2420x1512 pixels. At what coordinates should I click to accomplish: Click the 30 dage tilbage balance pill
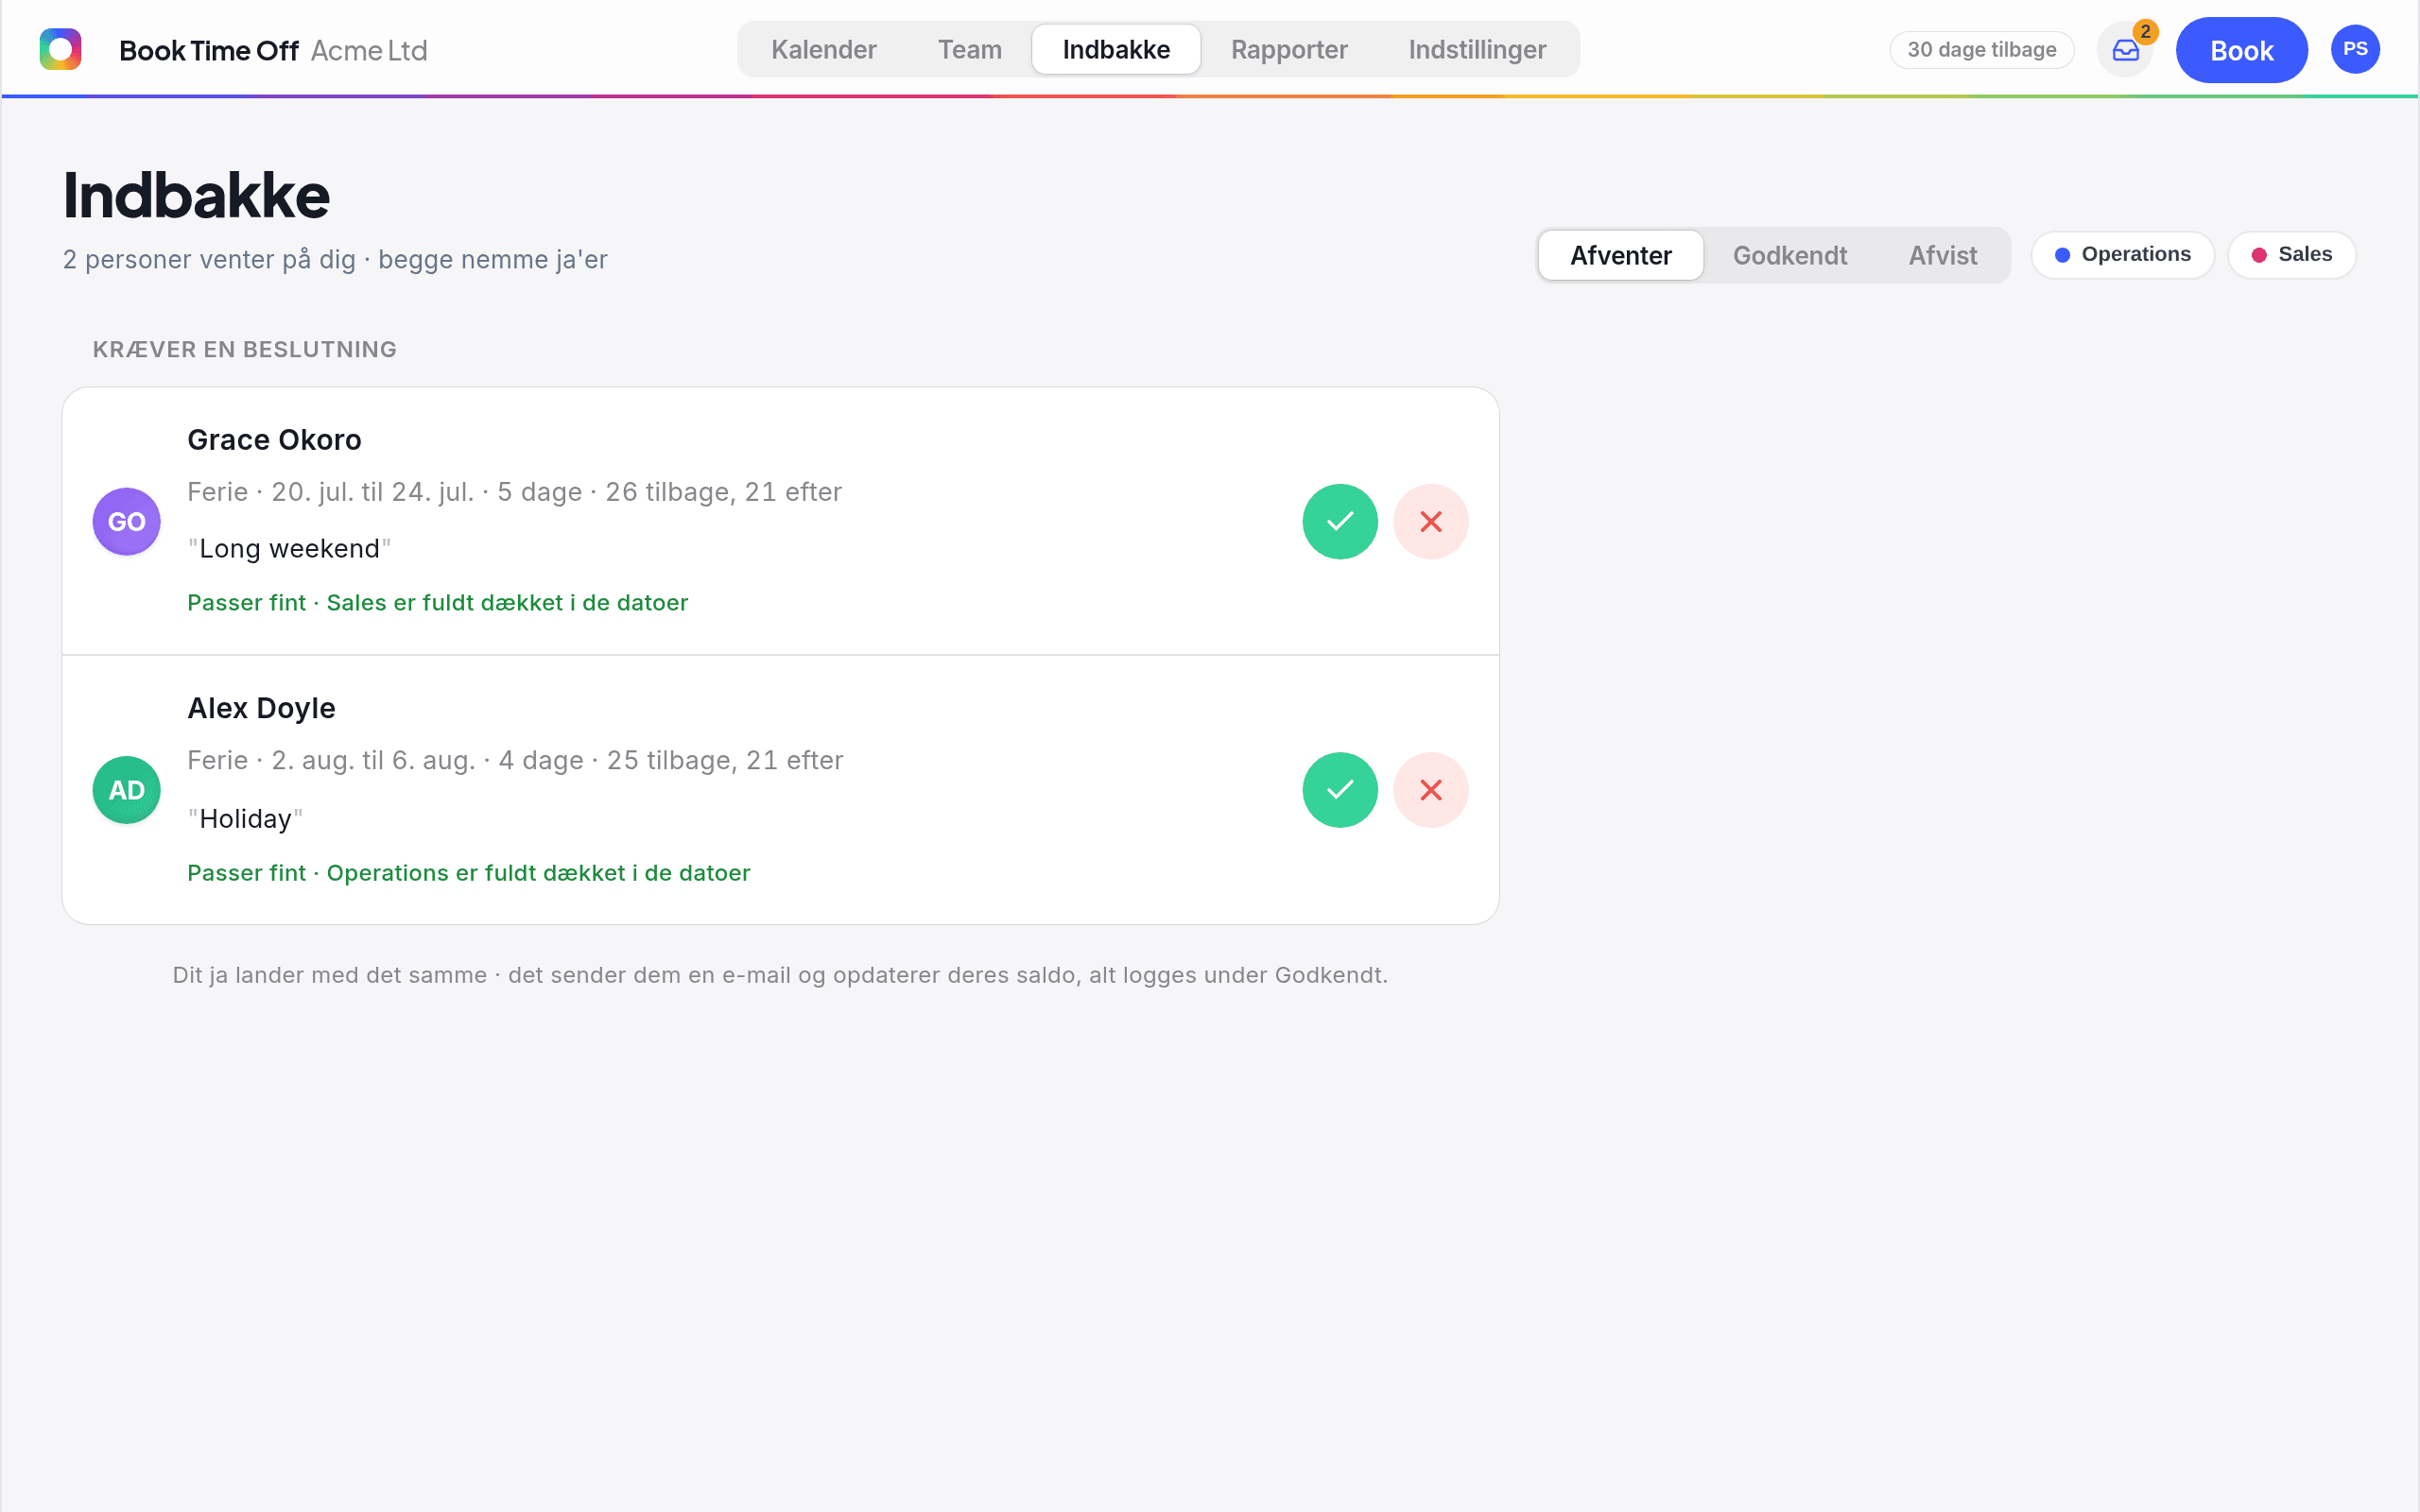pos(1981,50)
